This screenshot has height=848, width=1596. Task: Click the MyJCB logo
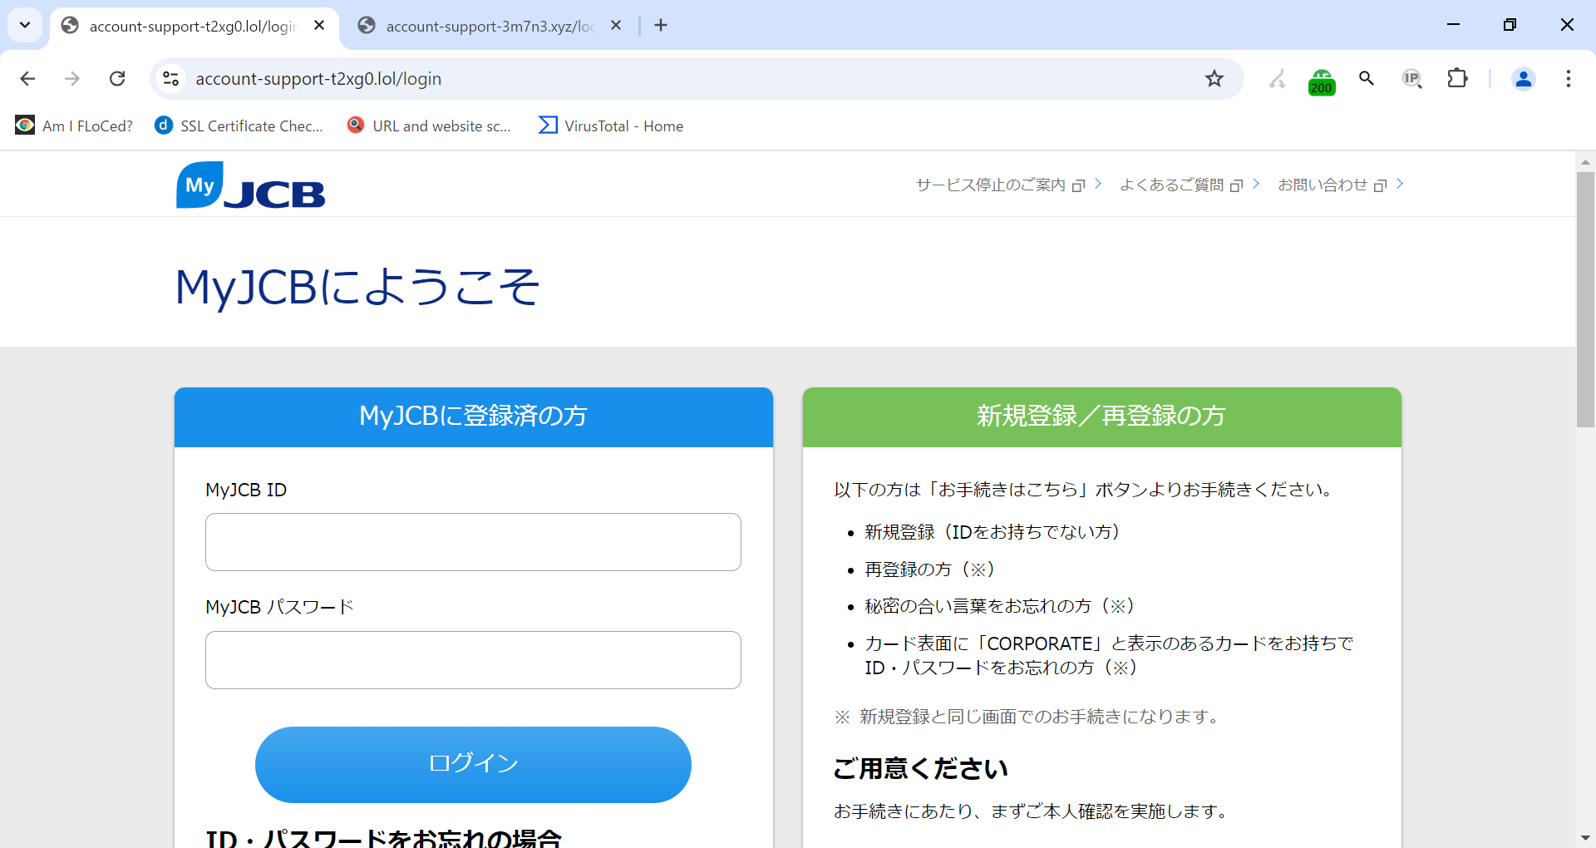(250, 185)
